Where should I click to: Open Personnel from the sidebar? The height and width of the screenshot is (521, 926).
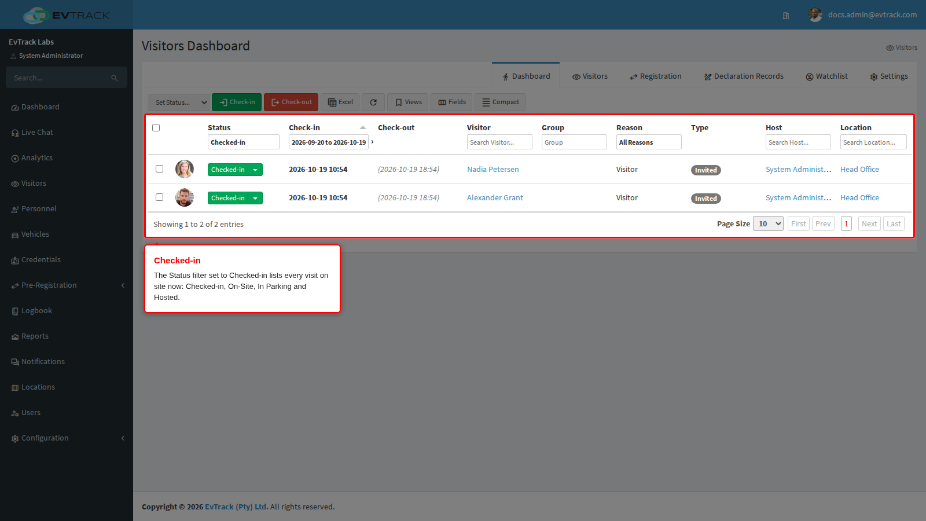39,209
